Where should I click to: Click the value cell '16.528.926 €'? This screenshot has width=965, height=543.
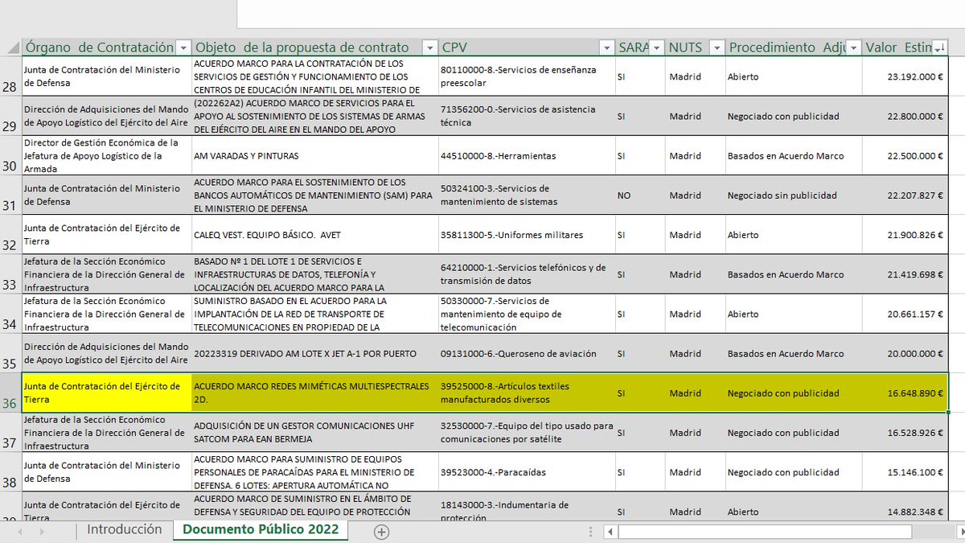[905, 432]
